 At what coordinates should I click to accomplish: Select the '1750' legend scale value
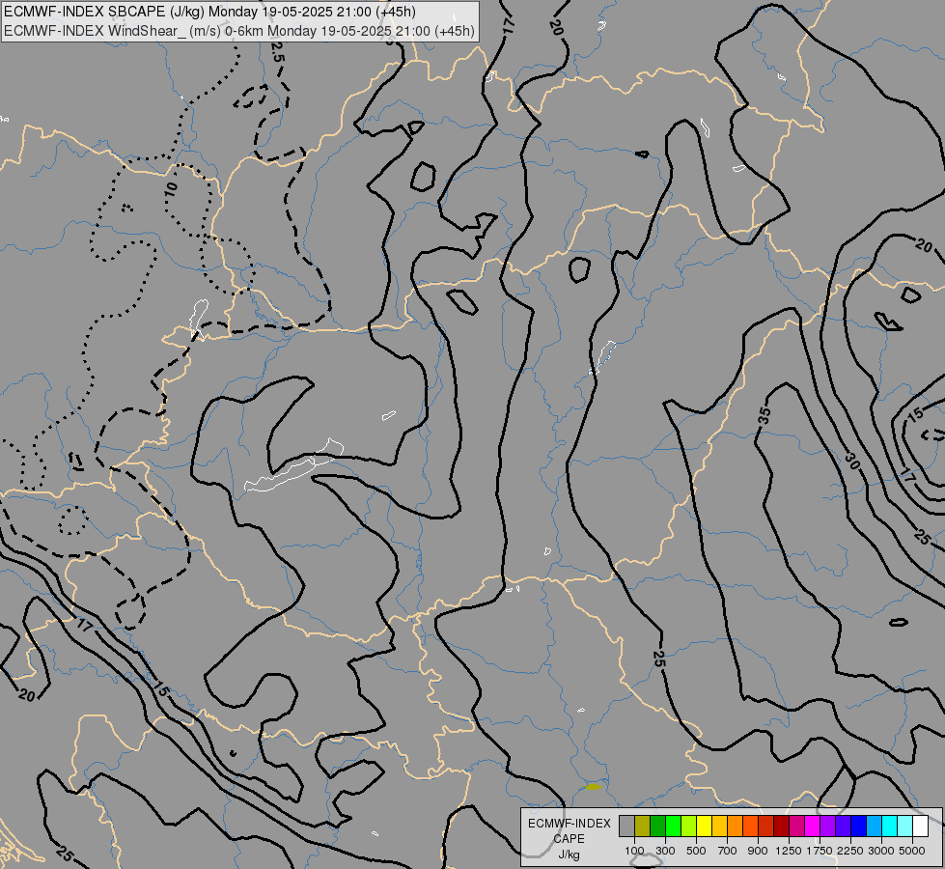(820, 851)
